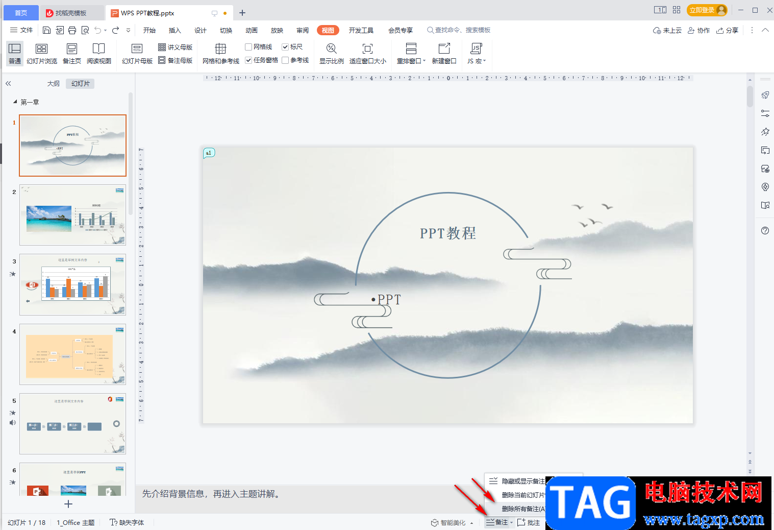Image resolution: width=774 pixels, height=530 pixels.
Task: Select the Normal (普通) view icon
Action: (x=15, y=54)
